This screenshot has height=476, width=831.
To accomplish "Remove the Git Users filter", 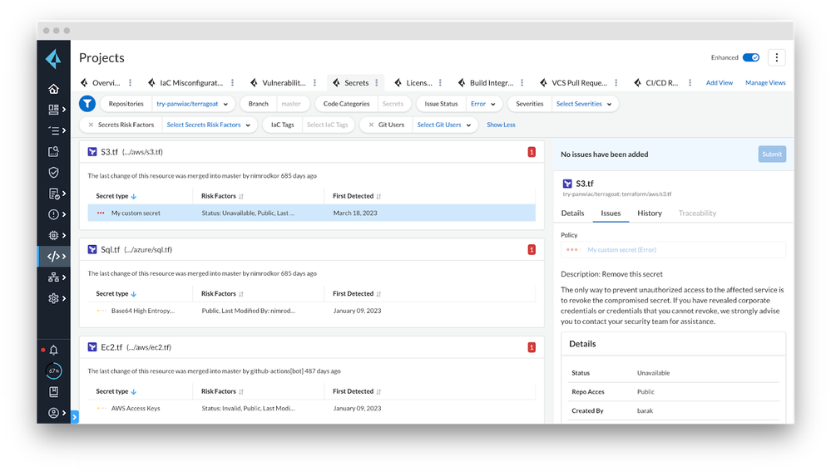I will click(x=371, y=125).
